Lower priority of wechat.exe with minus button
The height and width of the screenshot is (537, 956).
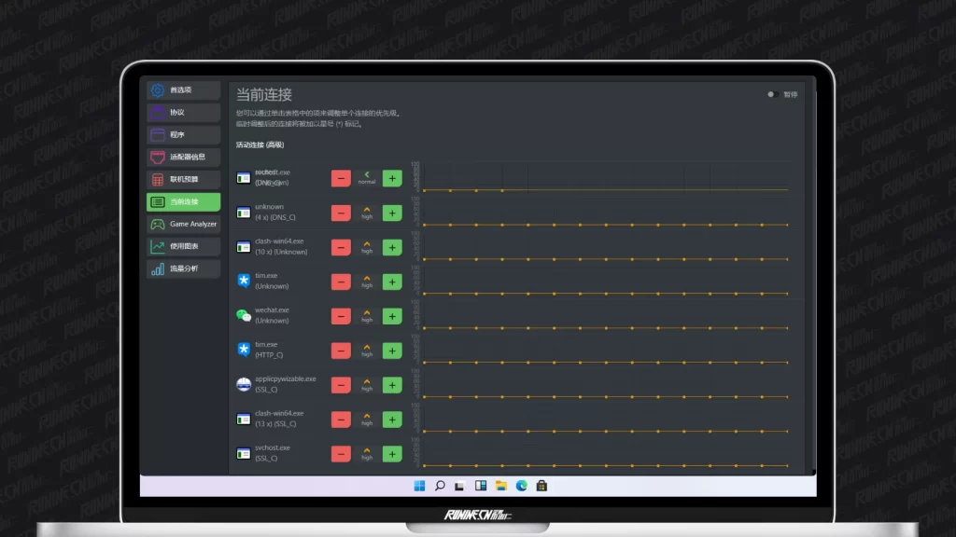(x=341, y=316)
